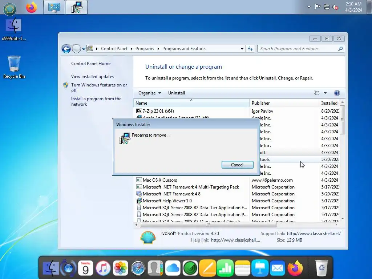Expand breadcrumb arrow before Control Panel
Viewport: 372px width, 279px height.
[x=97, y=49]
